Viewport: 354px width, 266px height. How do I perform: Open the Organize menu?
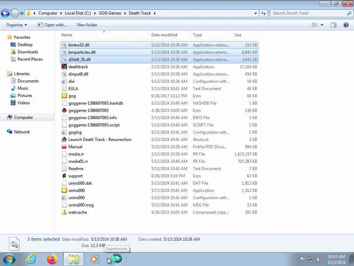17,25
